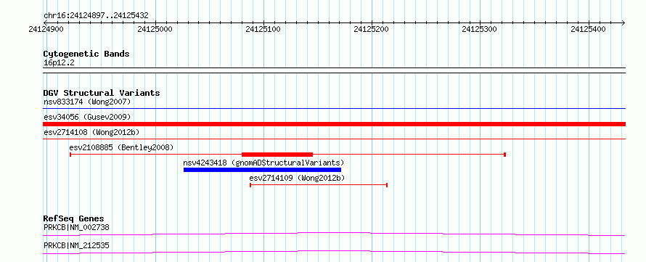Select the RefSeq Genes track heading

[74, 218]
